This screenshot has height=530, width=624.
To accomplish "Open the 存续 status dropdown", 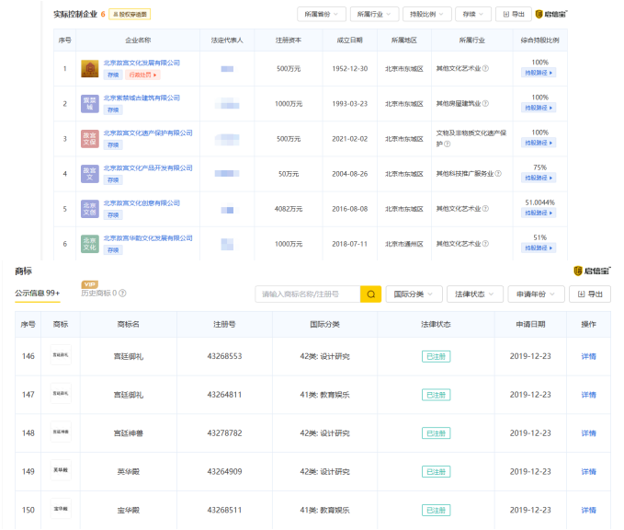I will pyautogui.click(x=473, y=15).
